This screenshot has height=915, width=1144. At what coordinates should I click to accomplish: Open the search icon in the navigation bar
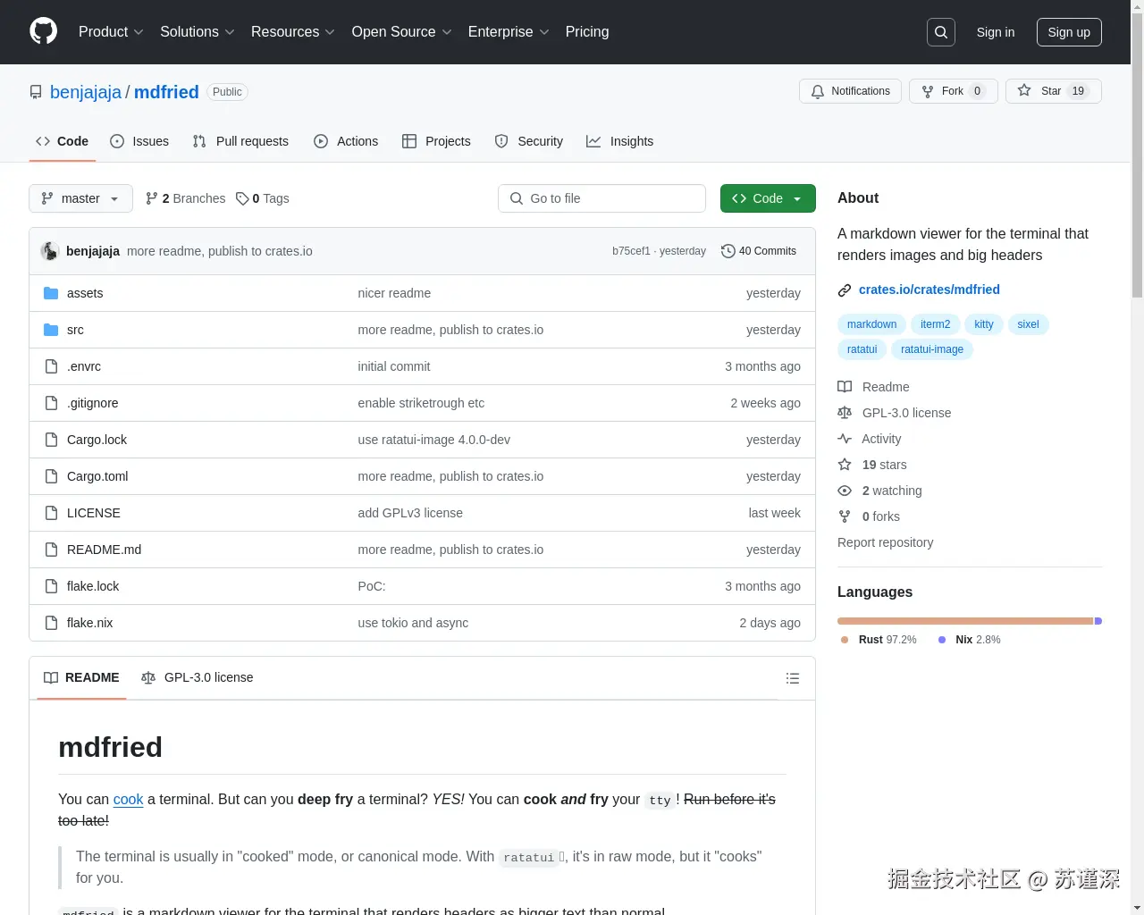click(940, 32)
